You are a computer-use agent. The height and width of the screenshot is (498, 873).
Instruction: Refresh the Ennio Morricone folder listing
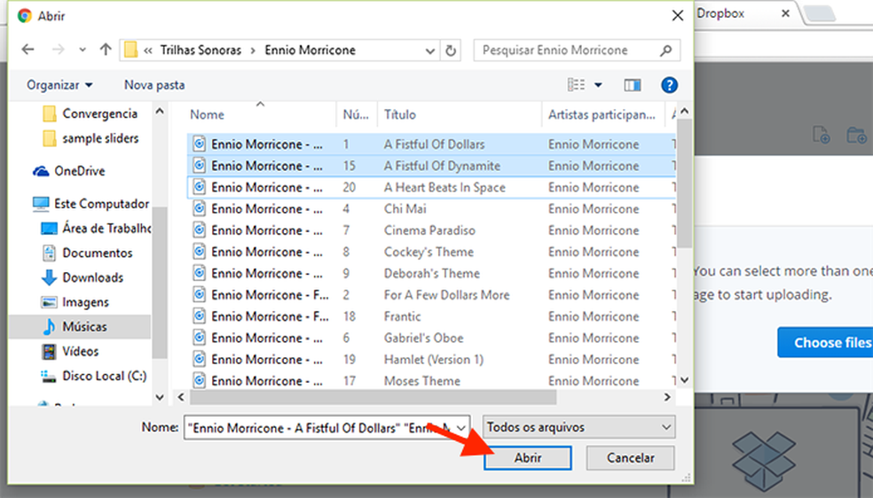click(x=451, y=51)
